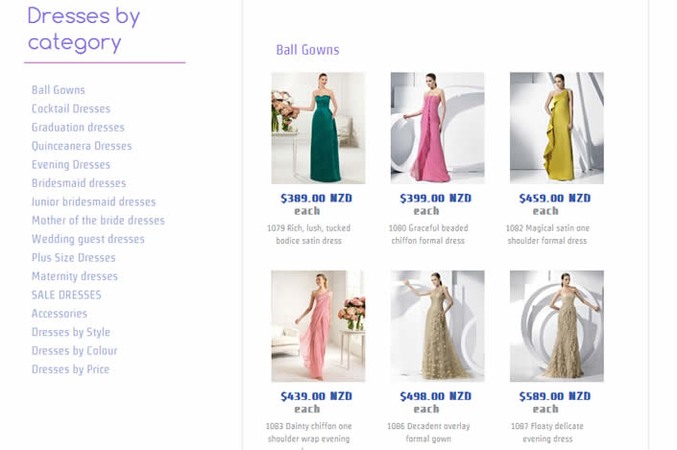Browse Bridesmaid dresses category

coord(79,183)
